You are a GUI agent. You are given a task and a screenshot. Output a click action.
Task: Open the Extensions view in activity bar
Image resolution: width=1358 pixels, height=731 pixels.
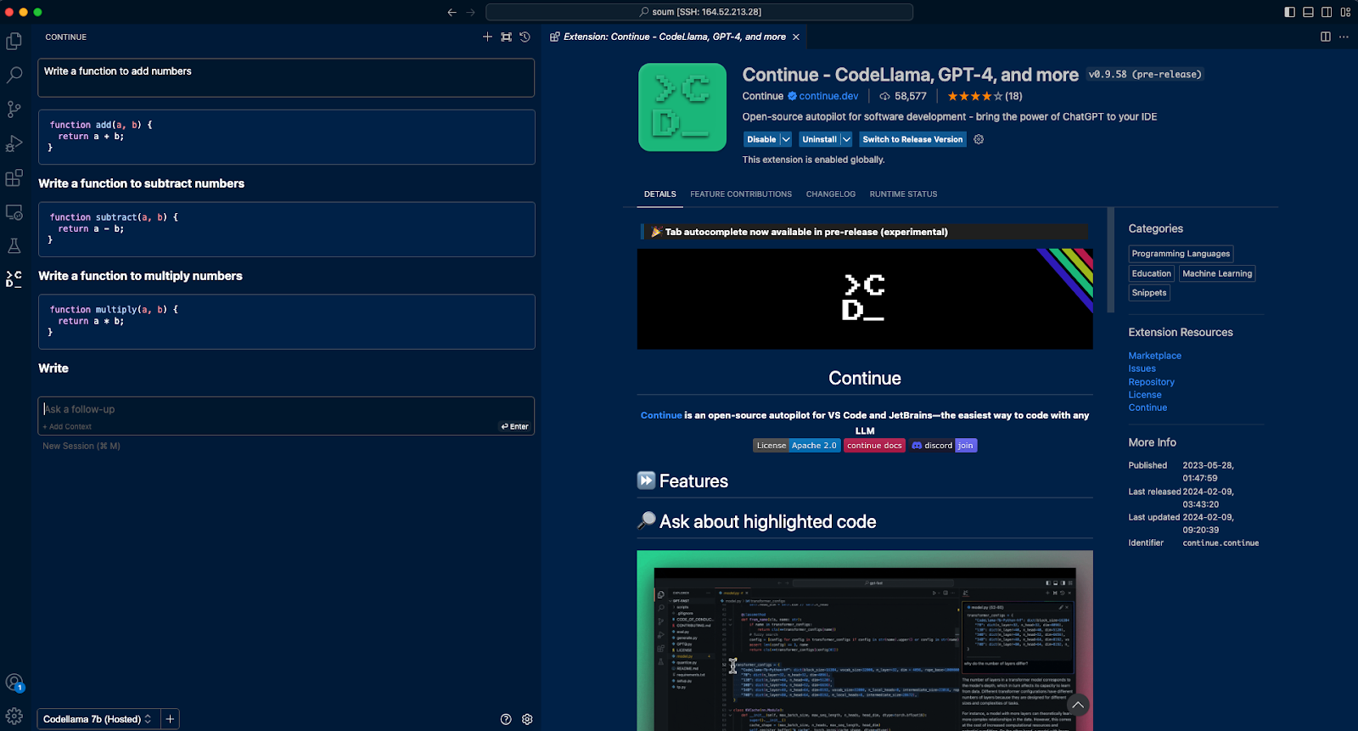14,177
